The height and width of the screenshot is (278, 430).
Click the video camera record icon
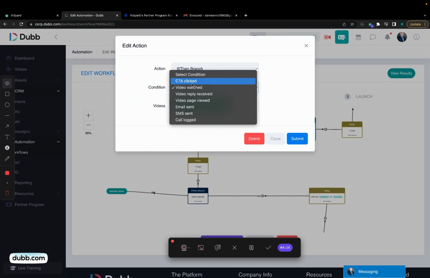[327, 37]
